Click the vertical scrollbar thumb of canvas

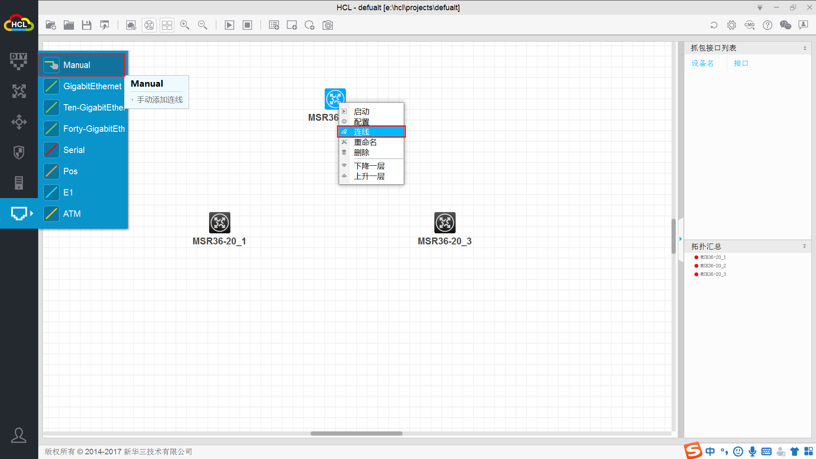point(674,236)
